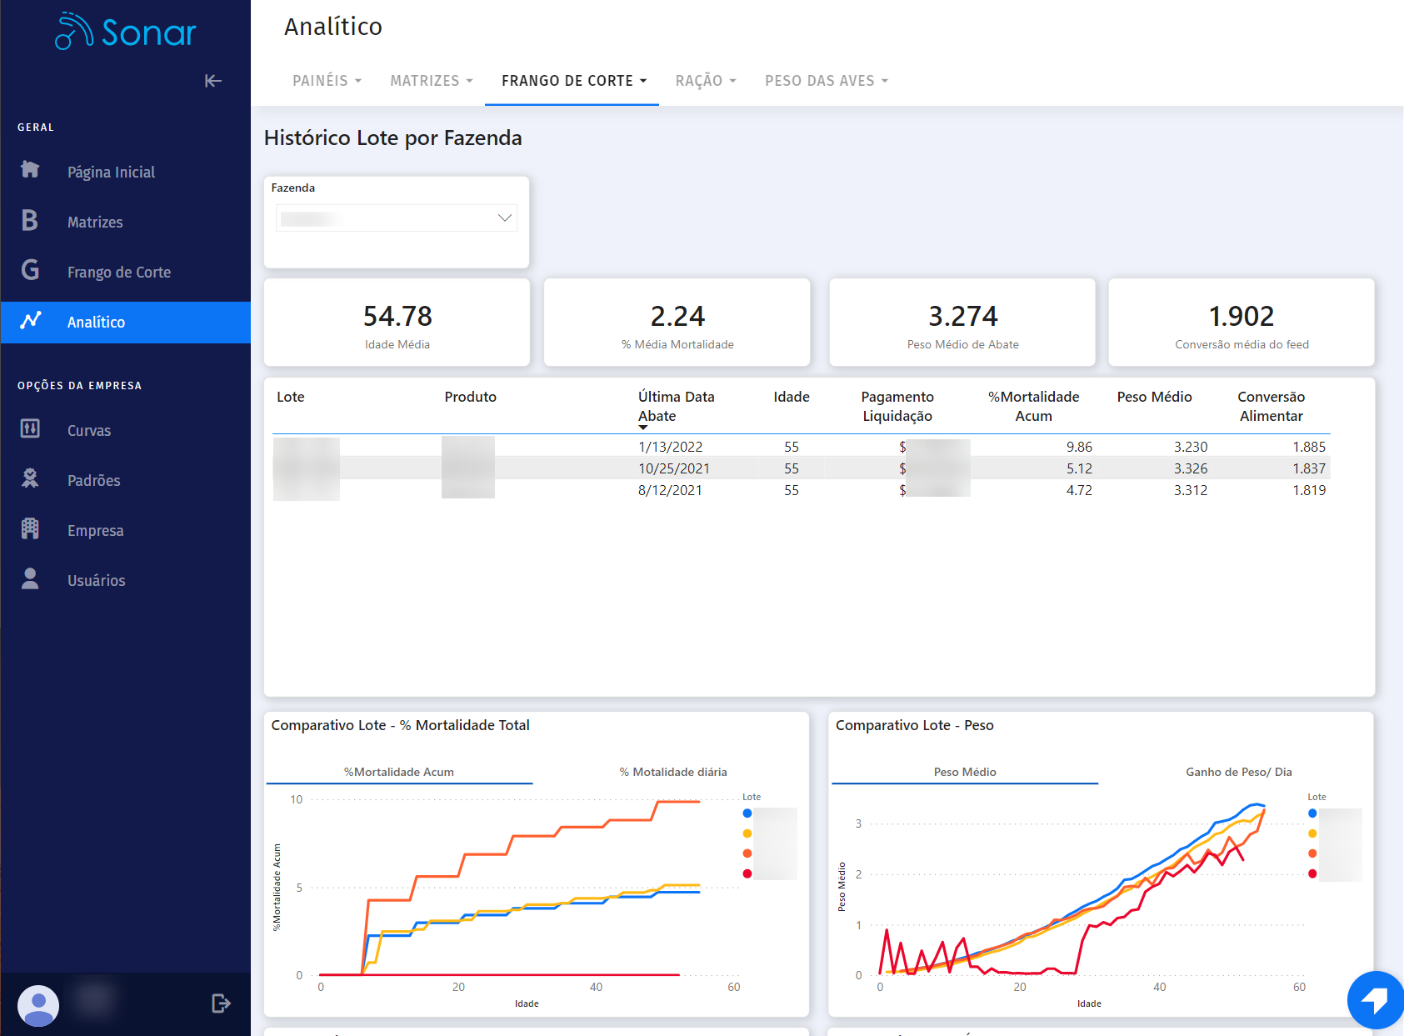
Task: Click the 54.78 Idade Média card
Action: coord(397,323)
